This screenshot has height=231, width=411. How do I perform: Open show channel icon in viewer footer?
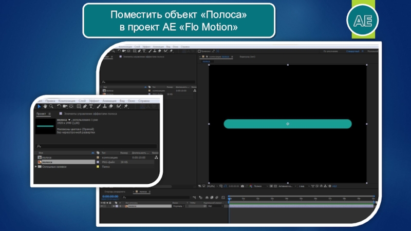(251, 186)
